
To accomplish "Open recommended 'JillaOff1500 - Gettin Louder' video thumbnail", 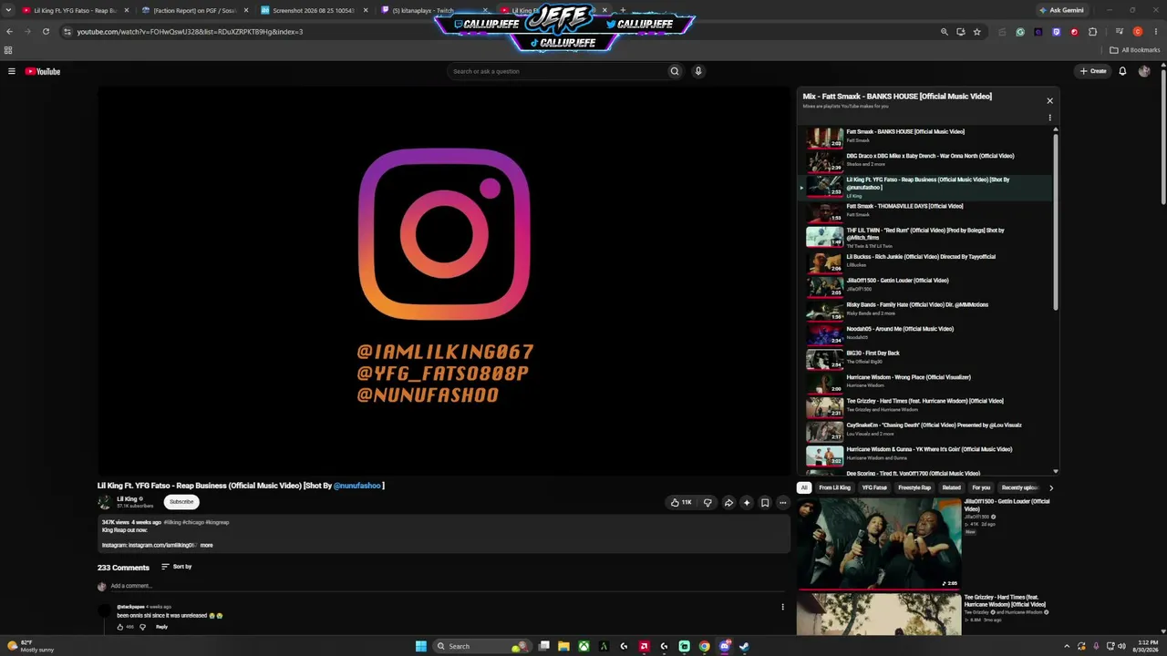I will click(879, 543).
